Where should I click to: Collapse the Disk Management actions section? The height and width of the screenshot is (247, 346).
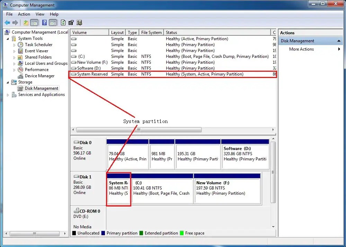(x=338, y=41)
